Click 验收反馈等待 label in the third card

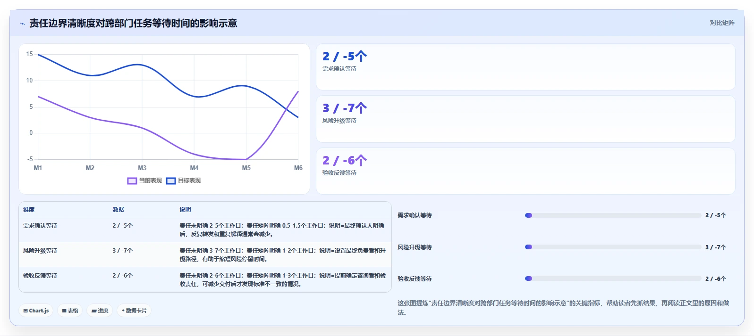[339, 173]
